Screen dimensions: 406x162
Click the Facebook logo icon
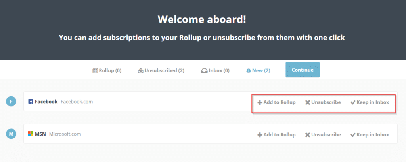pos(31,102)
